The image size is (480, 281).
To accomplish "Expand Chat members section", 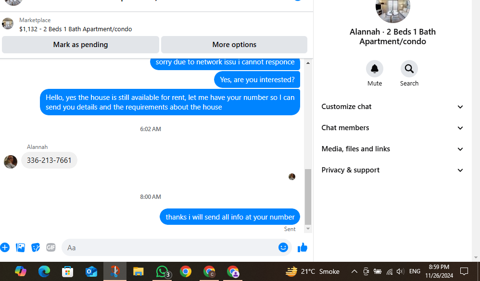I will click(x=392, y=128).
